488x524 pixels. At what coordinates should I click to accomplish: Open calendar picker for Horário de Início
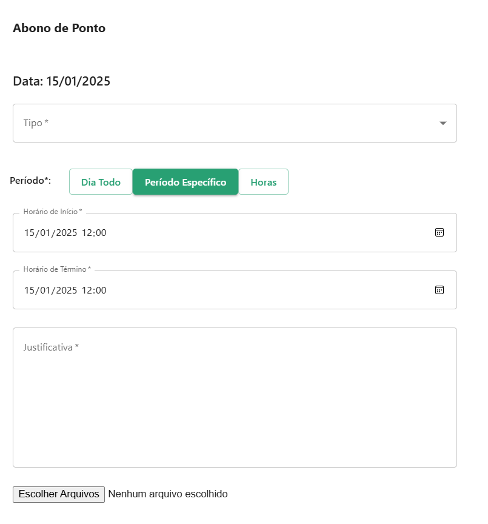click(x=440, y=232)
